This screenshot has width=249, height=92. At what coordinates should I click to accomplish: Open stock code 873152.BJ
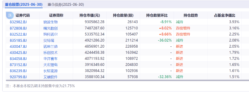[x=18, y=65]
